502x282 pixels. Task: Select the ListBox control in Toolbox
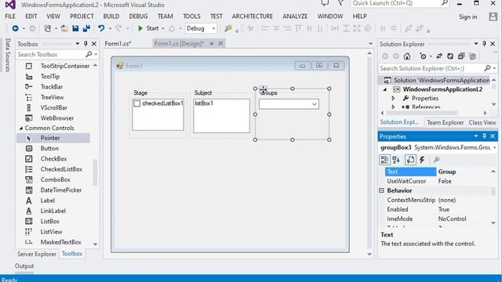(x=49, y=221)
